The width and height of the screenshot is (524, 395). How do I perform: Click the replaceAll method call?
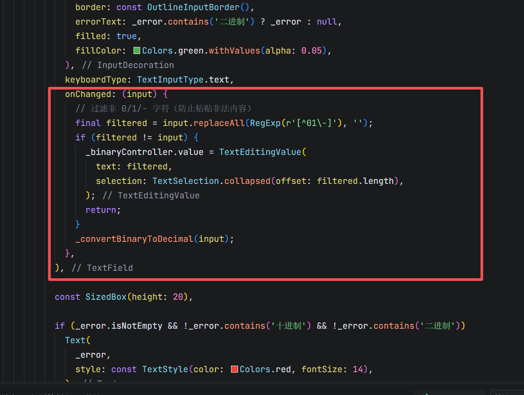(x=219, y=123)
